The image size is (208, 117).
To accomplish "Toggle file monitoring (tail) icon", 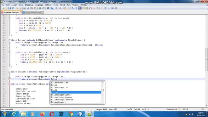I will tap(97, 8).
